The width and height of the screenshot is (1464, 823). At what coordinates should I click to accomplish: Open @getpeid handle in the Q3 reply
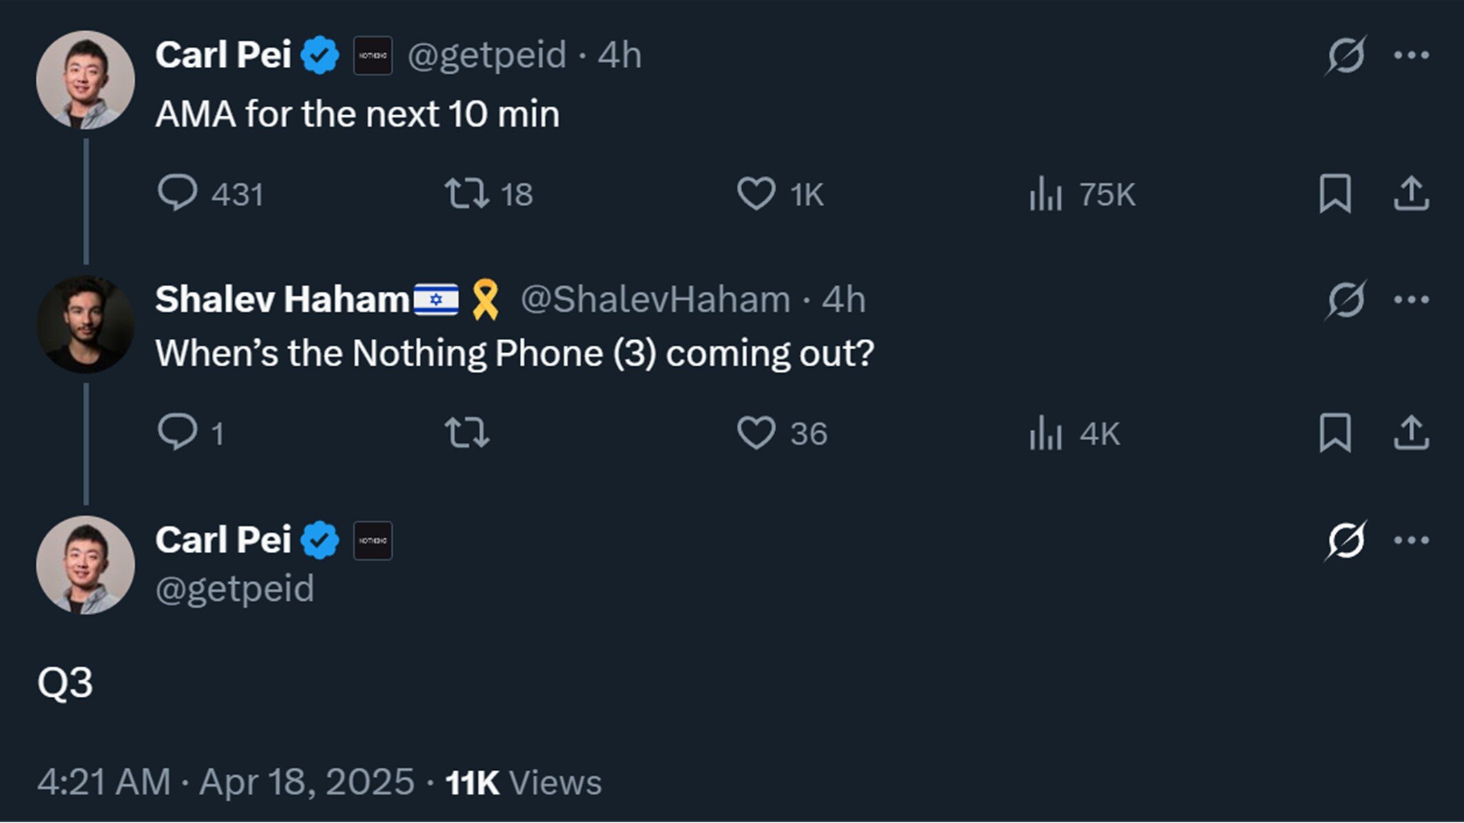coord(235,589)
